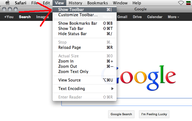The height and width of the screenshot is (121, 192).
Task: Choose Hide Status Bar
Action: 85,34
